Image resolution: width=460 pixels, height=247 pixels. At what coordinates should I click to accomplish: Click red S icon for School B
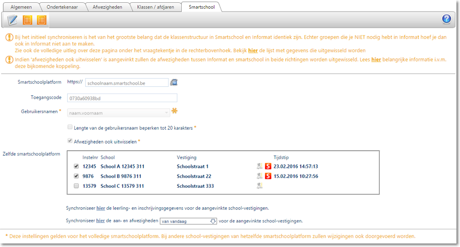[x=268, y=176]
